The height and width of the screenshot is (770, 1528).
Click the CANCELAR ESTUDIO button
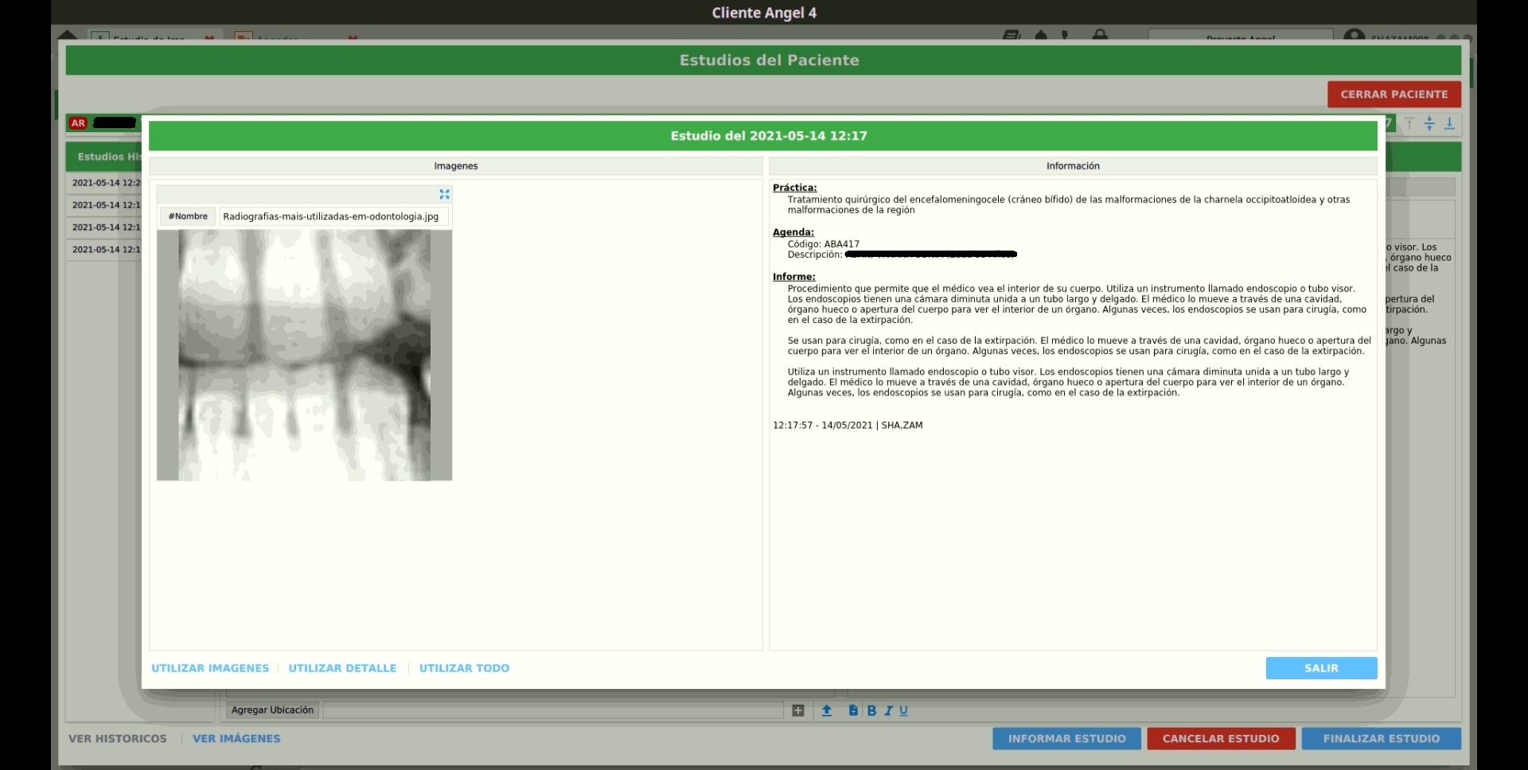[x=1221, y=739]
